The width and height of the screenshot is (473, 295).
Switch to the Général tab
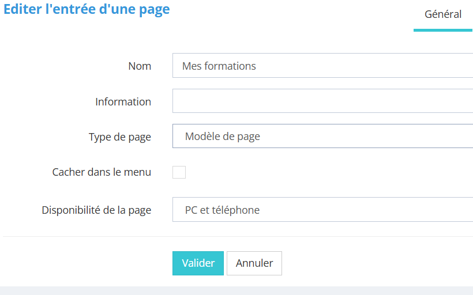443,14
